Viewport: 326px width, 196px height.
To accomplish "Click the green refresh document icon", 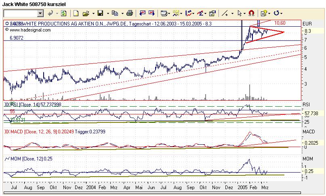I will click(x=63, y=13).
